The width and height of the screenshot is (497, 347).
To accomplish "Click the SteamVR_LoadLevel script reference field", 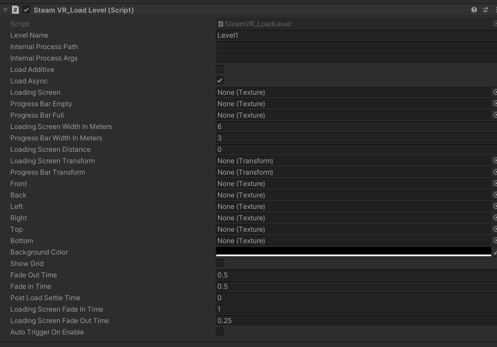I will [x=353, y=23].
